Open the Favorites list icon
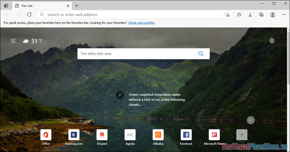Image resolution: width=290 pixels, height=152 pixels. pyautogui.click(x=239, y=14)
